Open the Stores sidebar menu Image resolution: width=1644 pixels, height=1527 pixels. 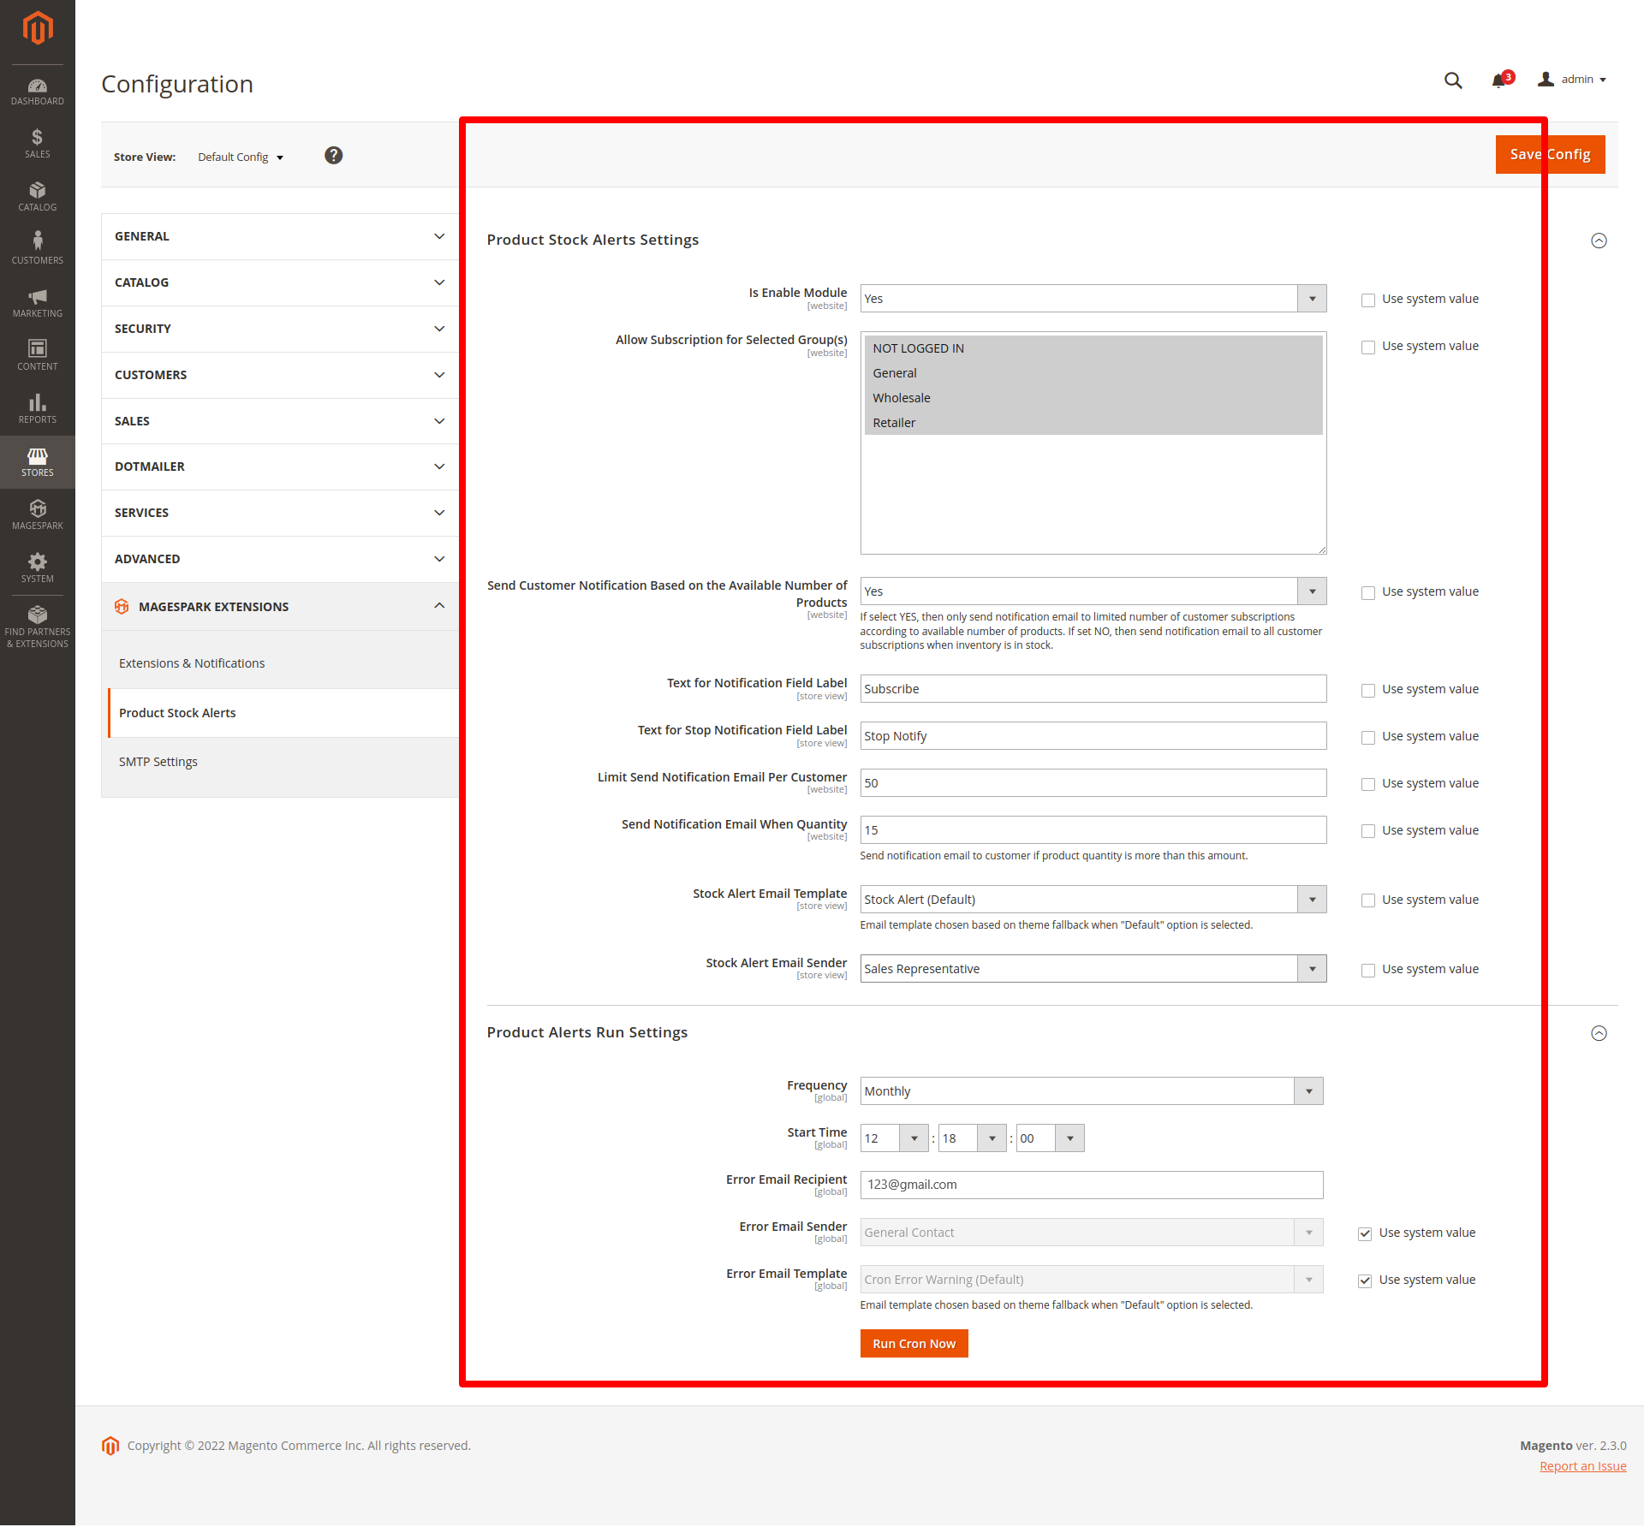coord(38,462)
